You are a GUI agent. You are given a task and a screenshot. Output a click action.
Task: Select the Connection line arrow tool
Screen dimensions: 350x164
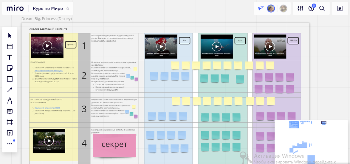[x=10, y=90]
